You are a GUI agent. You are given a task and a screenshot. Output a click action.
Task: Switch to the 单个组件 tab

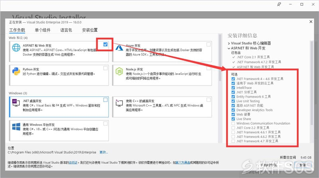tap(43, 30)
